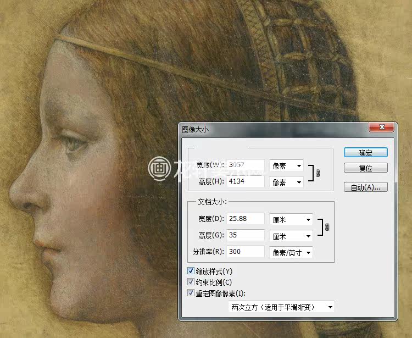Toggle the 约束比例(C) checkbox

[x=191, y=282]
